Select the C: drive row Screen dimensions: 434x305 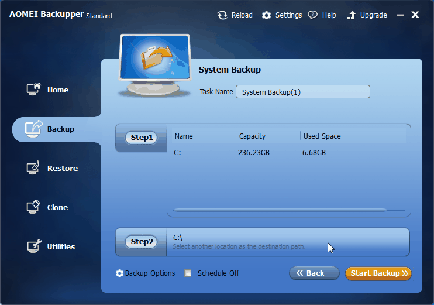[289, 153]
